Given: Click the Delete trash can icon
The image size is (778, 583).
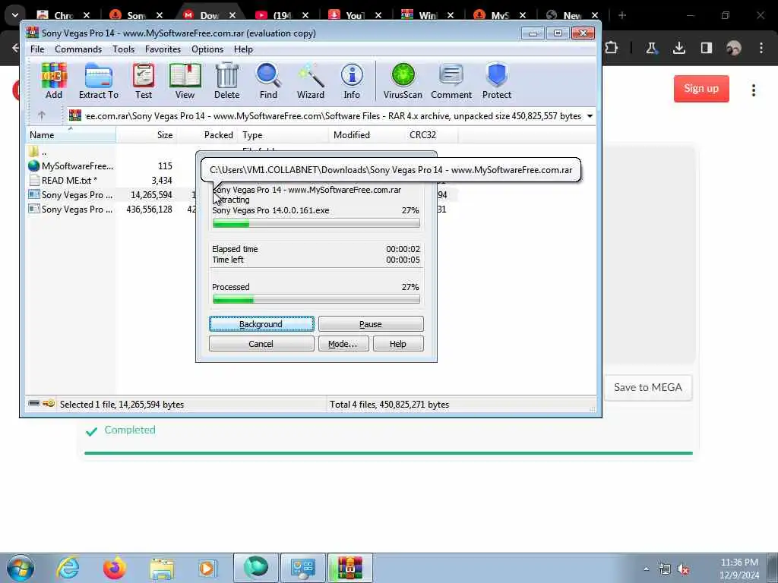Looking at the screenshot, I should 226,80.
